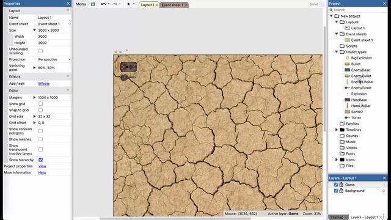The height and width of the screenshot is (220, 391).
Task: Open the preview options dropdown arrow
Action: pyautogui.click(x=134, y=4)
